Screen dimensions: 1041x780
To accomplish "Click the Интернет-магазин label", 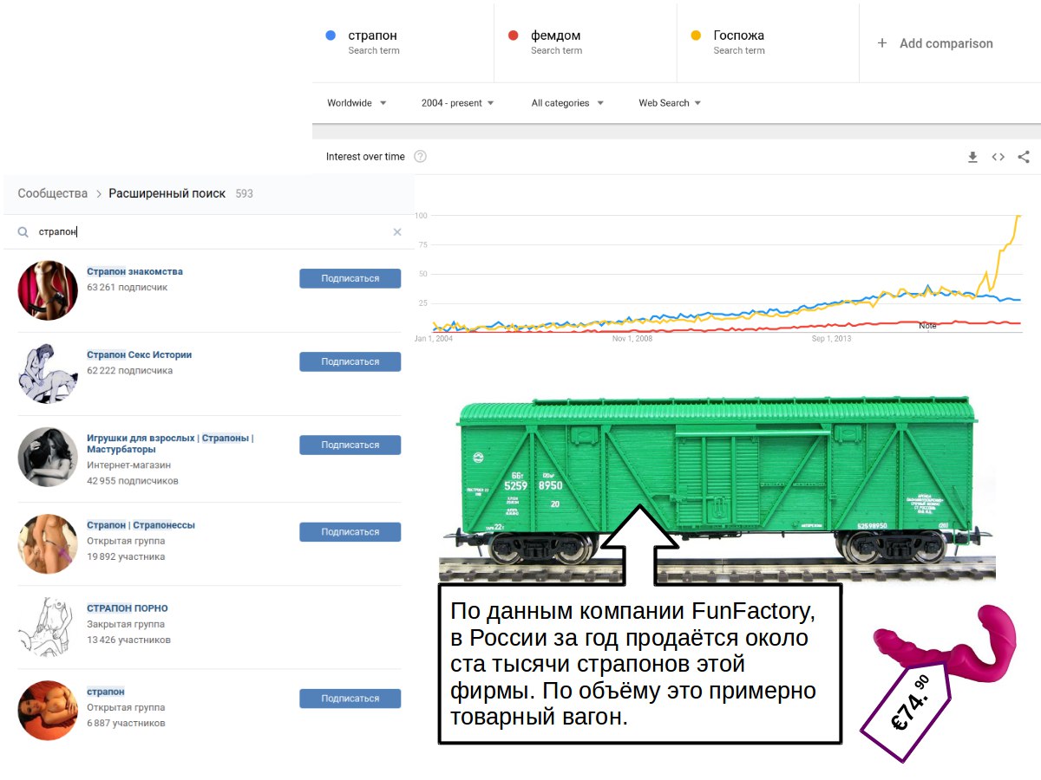I will click(129, 465).
